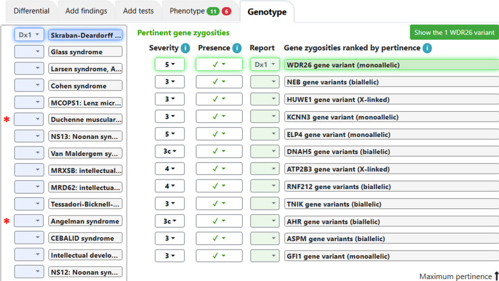This screenshot has width=499, height=281.
Task: Open severity dropdown for WDR26 gene variant
Action: [x=170, y=64]
